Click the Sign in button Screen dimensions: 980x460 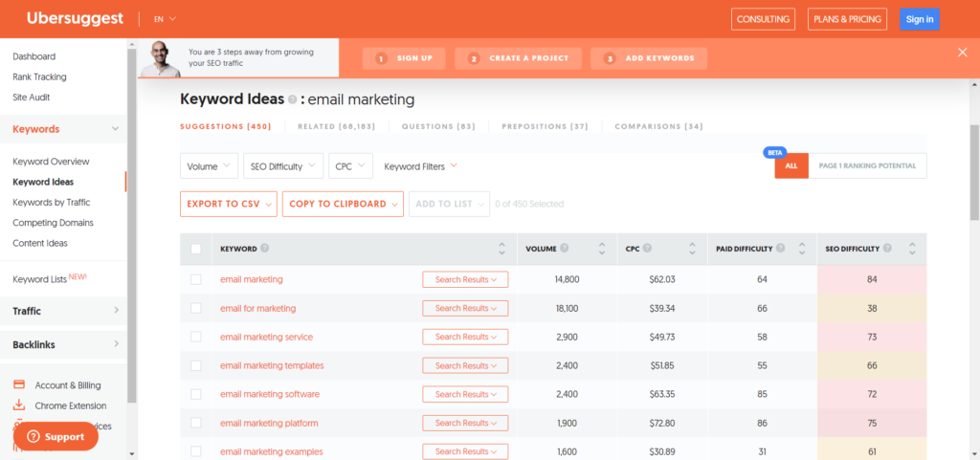point(920,19)
